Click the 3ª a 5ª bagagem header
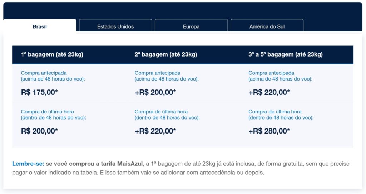Image resolution: width=366 pixels, height=194 pixels. [285, 55]
